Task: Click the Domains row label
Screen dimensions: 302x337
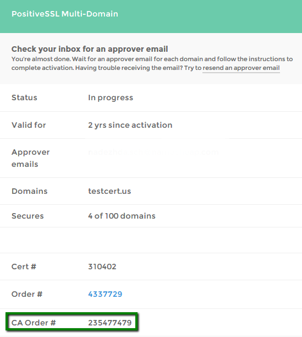Action: pyautogui.click(x=29, y=191)
